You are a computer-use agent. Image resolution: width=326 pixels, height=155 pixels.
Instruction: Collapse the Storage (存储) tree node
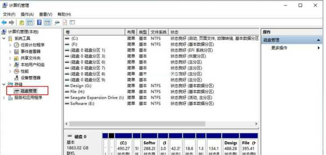pos(4,84)
